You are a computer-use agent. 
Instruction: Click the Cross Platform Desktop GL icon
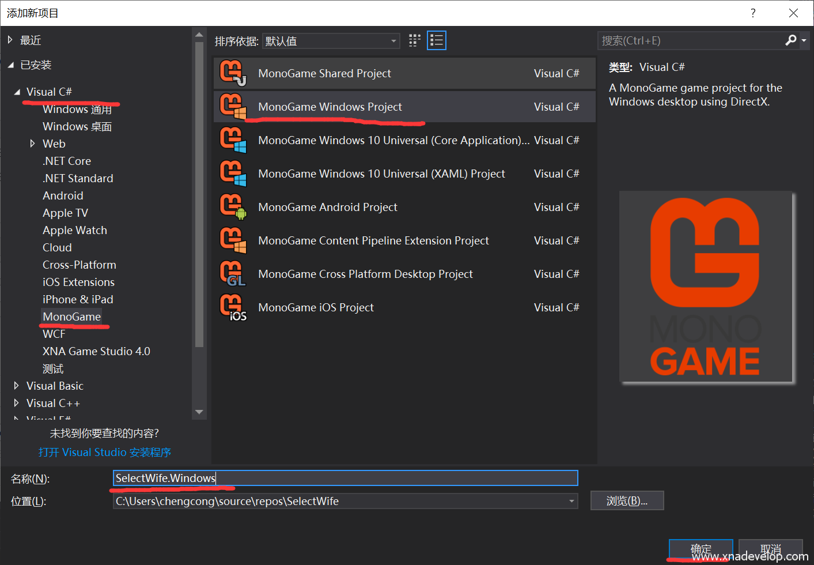tap(233, 274)
